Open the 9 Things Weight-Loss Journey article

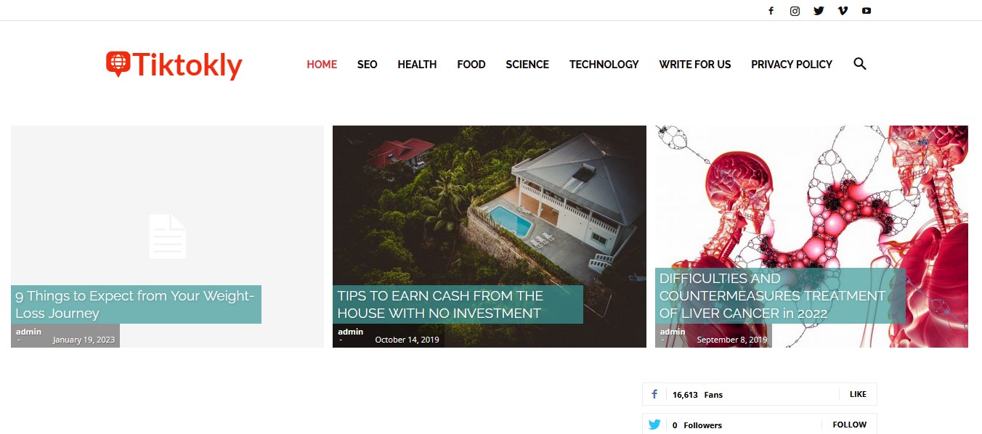point(135,305)
